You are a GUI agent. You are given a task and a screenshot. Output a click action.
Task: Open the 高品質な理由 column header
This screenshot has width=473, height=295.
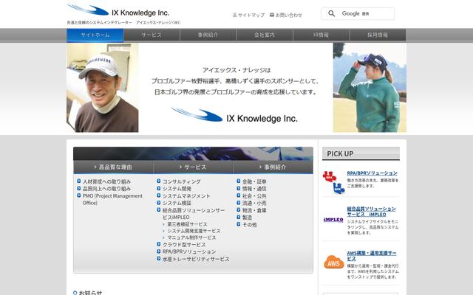(x=113, y=167)
